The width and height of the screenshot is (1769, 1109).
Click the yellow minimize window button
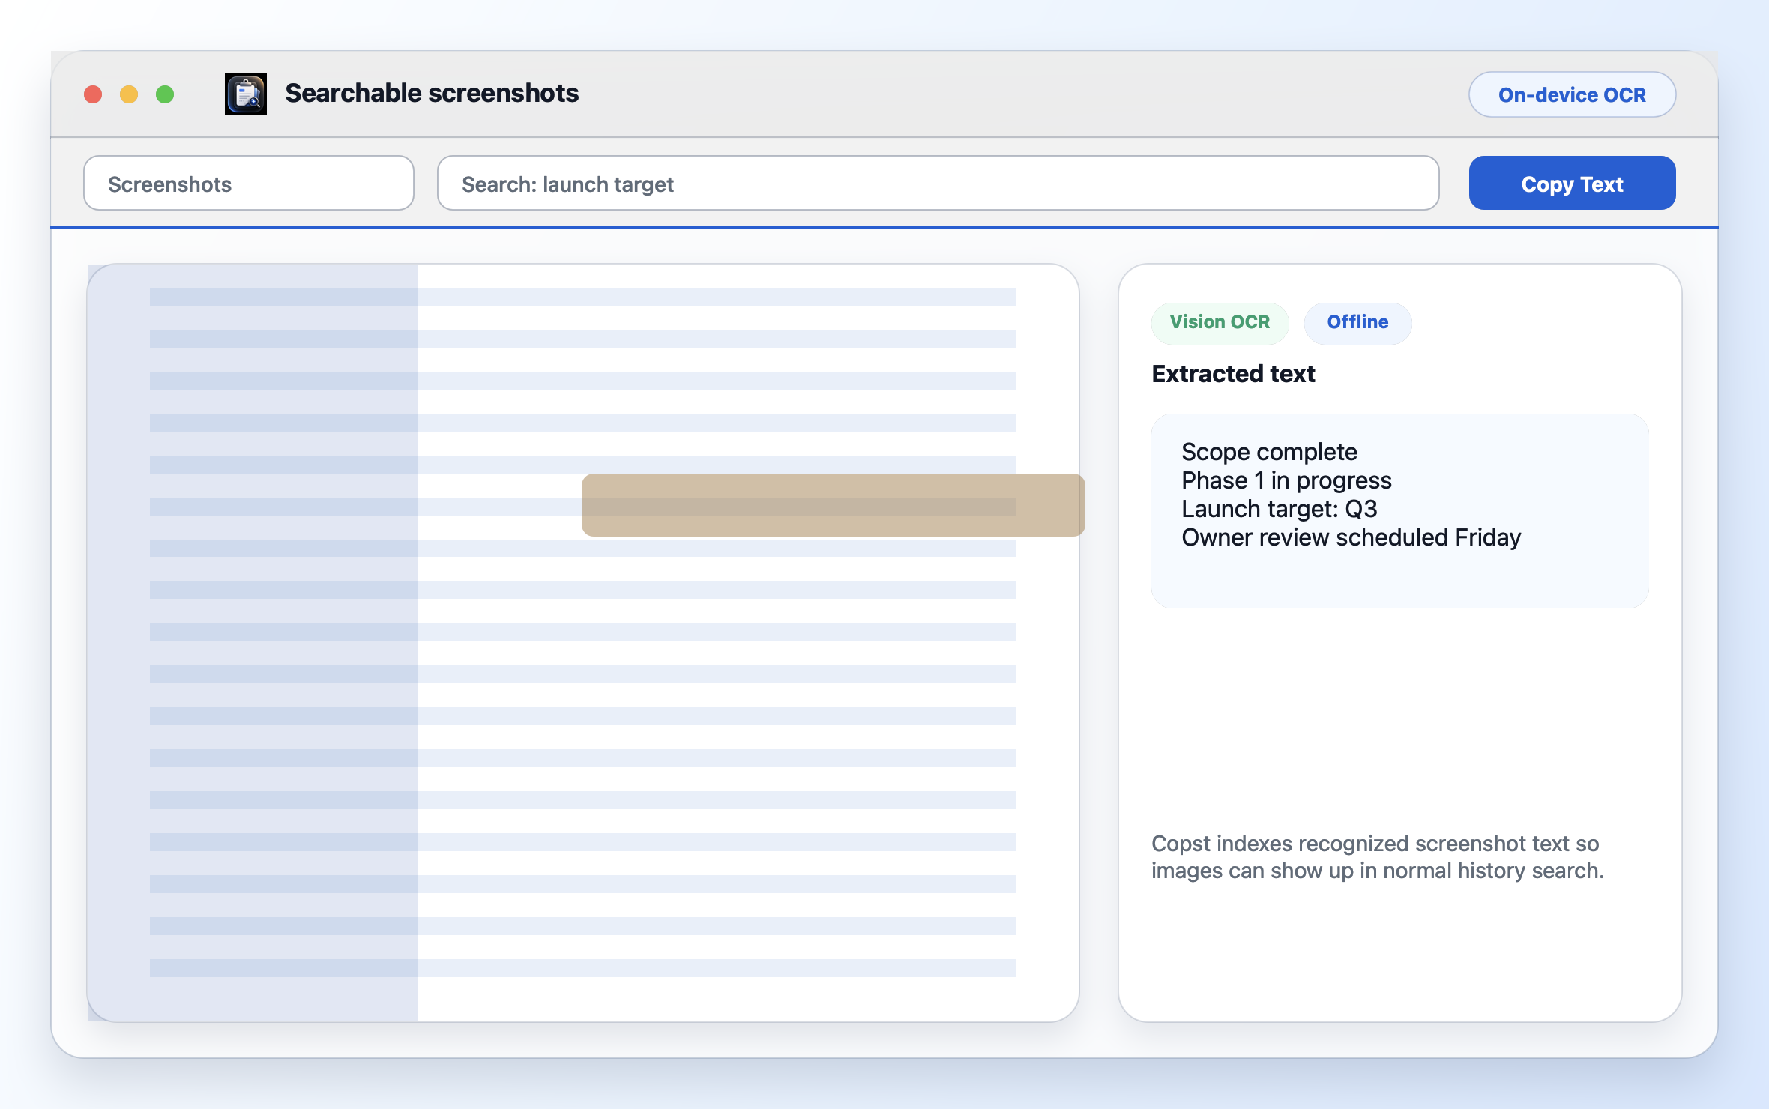tap(129, 94)
